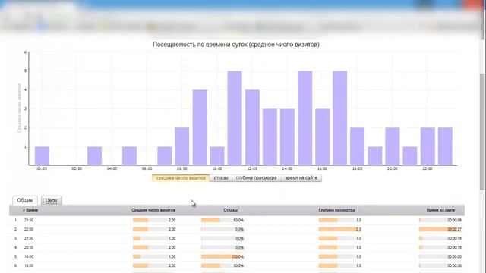Click the chart bar for 15:00
The image size is (486, 273).
click(305, 118)
